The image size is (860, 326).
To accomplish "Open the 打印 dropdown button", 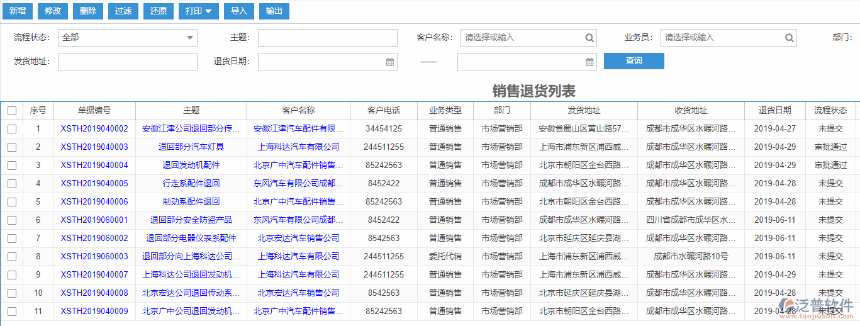I will [199, 11].
